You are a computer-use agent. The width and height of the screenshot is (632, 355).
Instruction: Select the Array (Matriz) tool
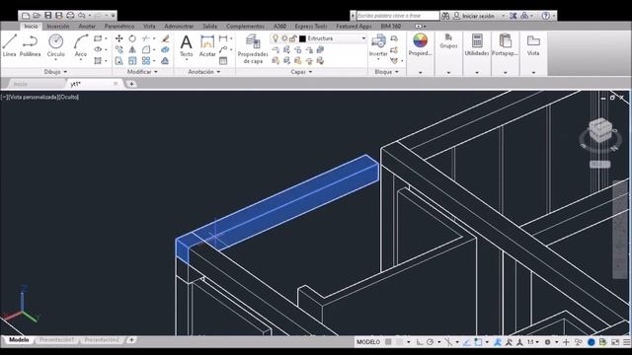click(x=146, y=61)
